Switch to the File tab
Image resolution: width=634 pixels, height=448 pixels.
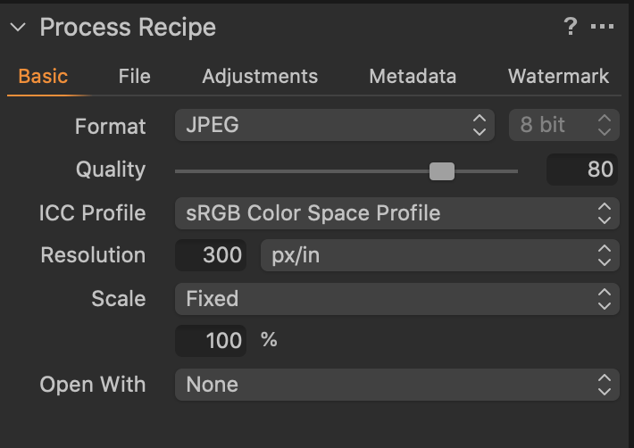pyautogui.click(x=134, y=77)
